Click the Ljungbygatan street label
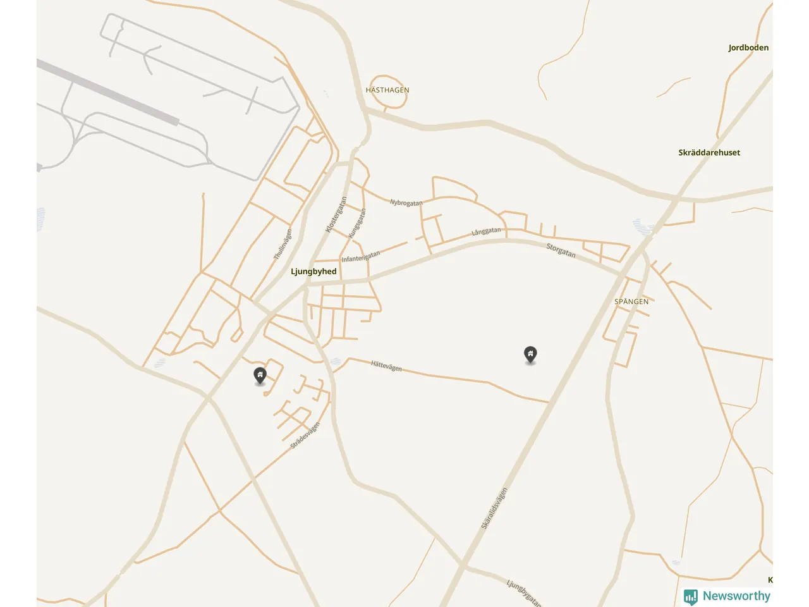This screenshot has height=607, width=809. (524, 593)
